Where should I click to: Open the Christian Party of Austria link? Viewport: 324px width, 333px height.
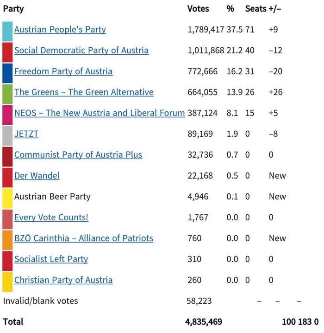coord(63,280)
